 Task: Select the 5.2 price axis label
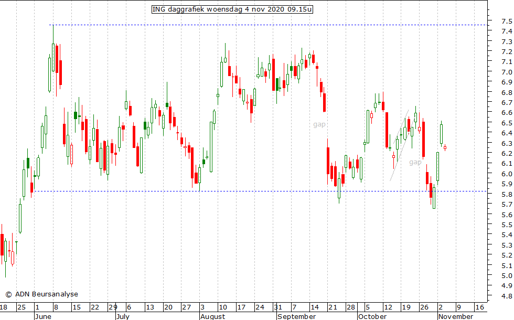[x=507, y=255]
